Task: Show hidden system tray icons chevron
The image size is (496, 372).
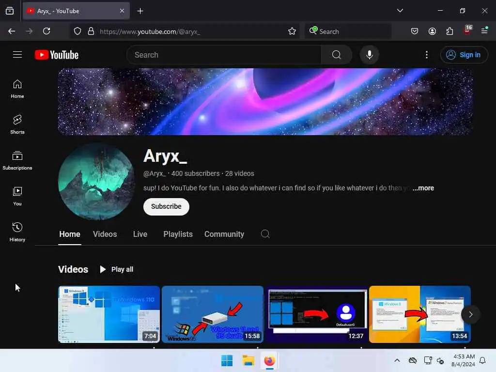Action: click(397, 360)
